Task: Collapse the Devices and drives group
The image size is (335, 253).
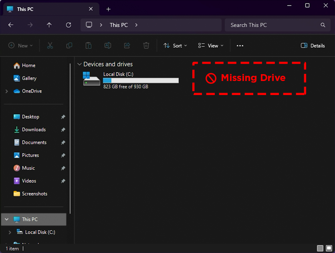Action: [x=80, y=64]
